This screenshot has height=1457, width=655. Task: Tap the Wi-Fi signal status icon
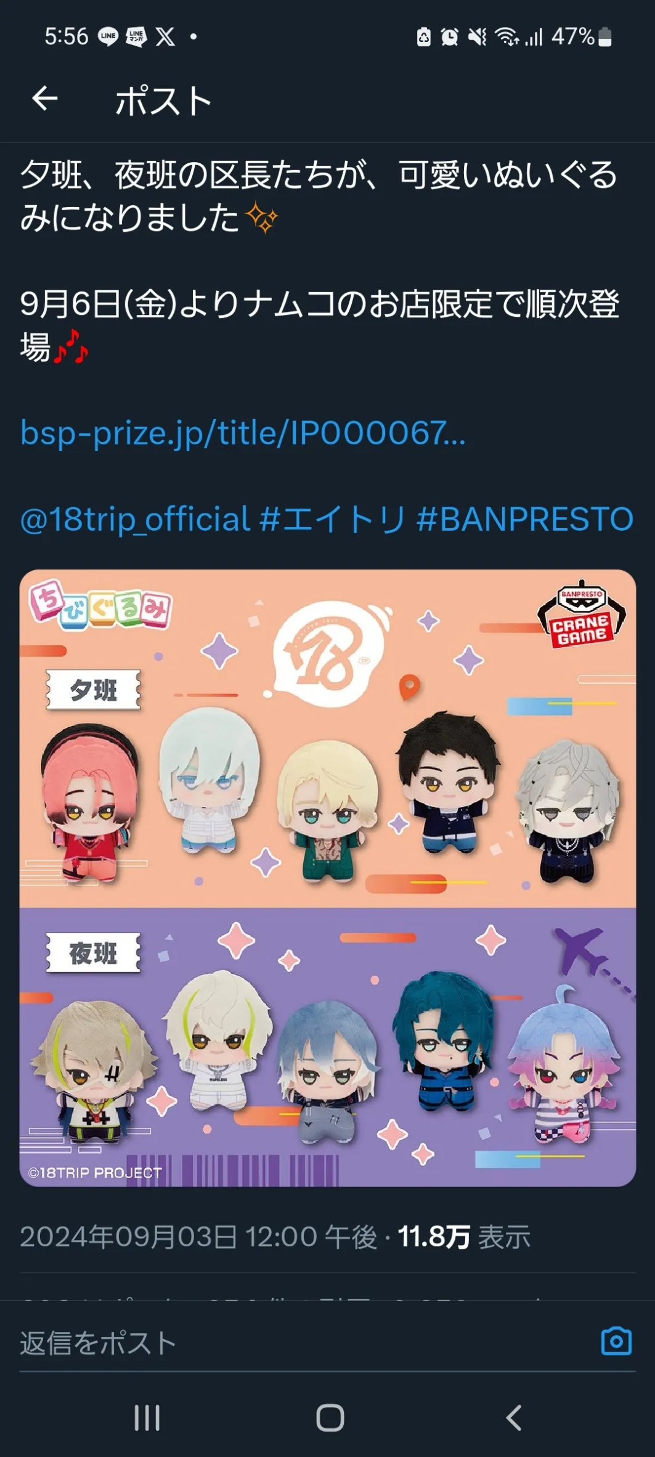tap(508, 37)
